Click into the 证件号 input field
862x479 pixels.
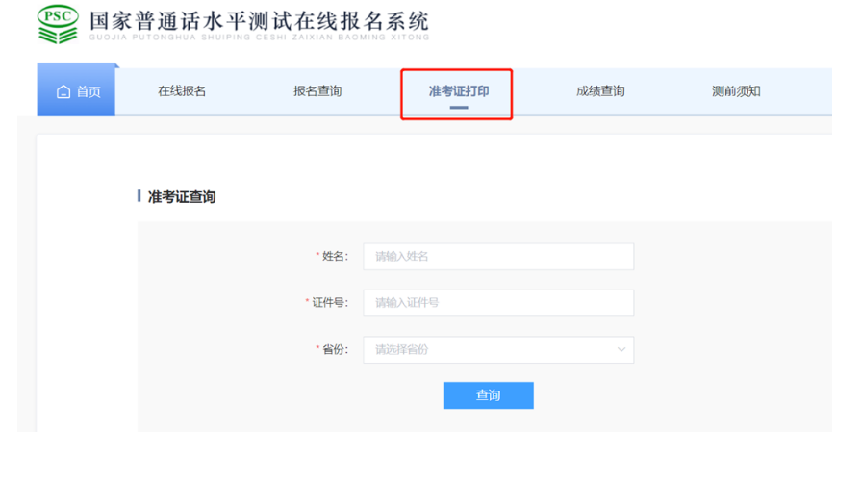[498, 303]
